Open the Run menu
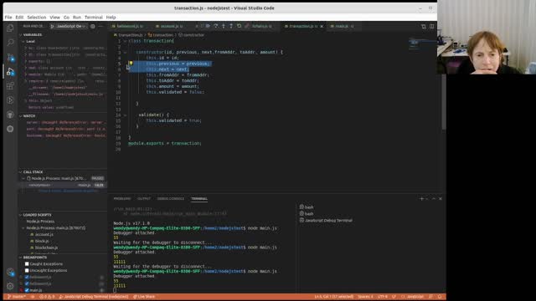Screen dimensions: 536x301 (77, 17)
